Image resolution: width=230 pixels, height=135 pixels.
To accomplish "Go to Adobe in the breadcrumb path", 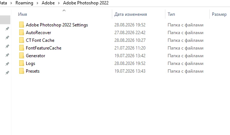I will pyautogui.click(x=48, y=3).
